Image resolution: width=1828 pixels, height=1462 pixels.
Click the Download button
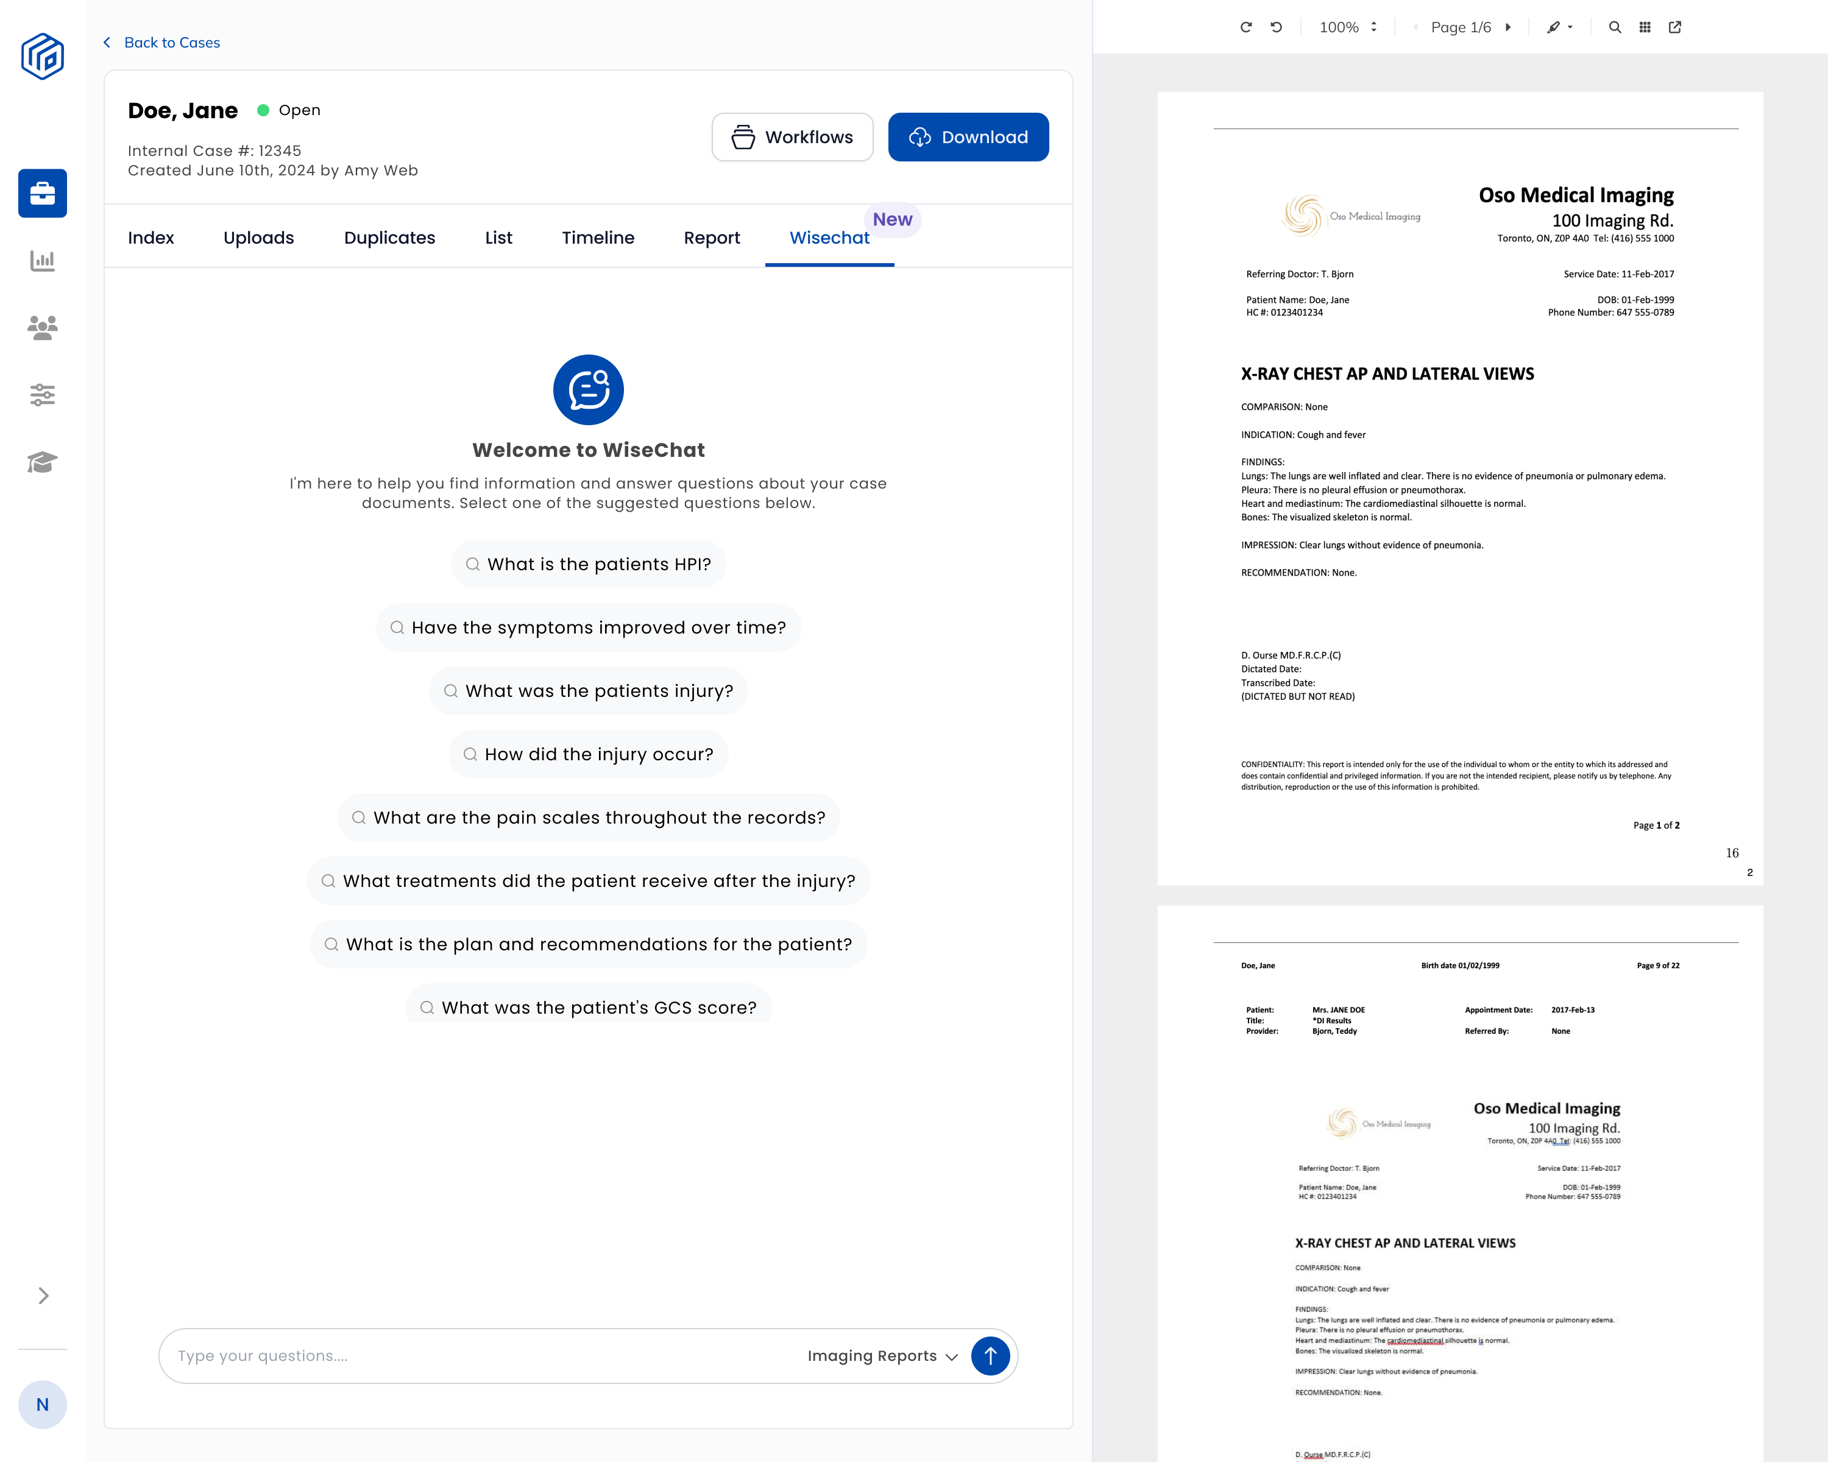968,137
